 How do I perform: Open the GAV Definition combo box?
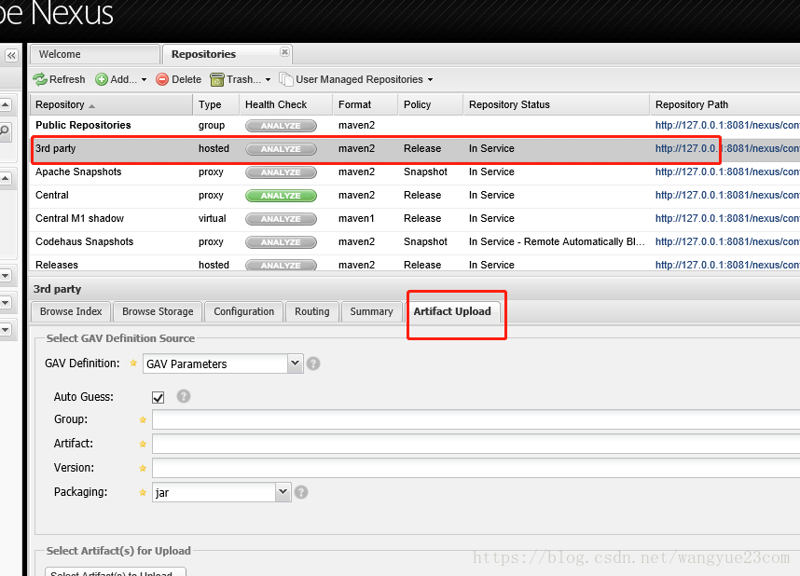coord(223,363)
